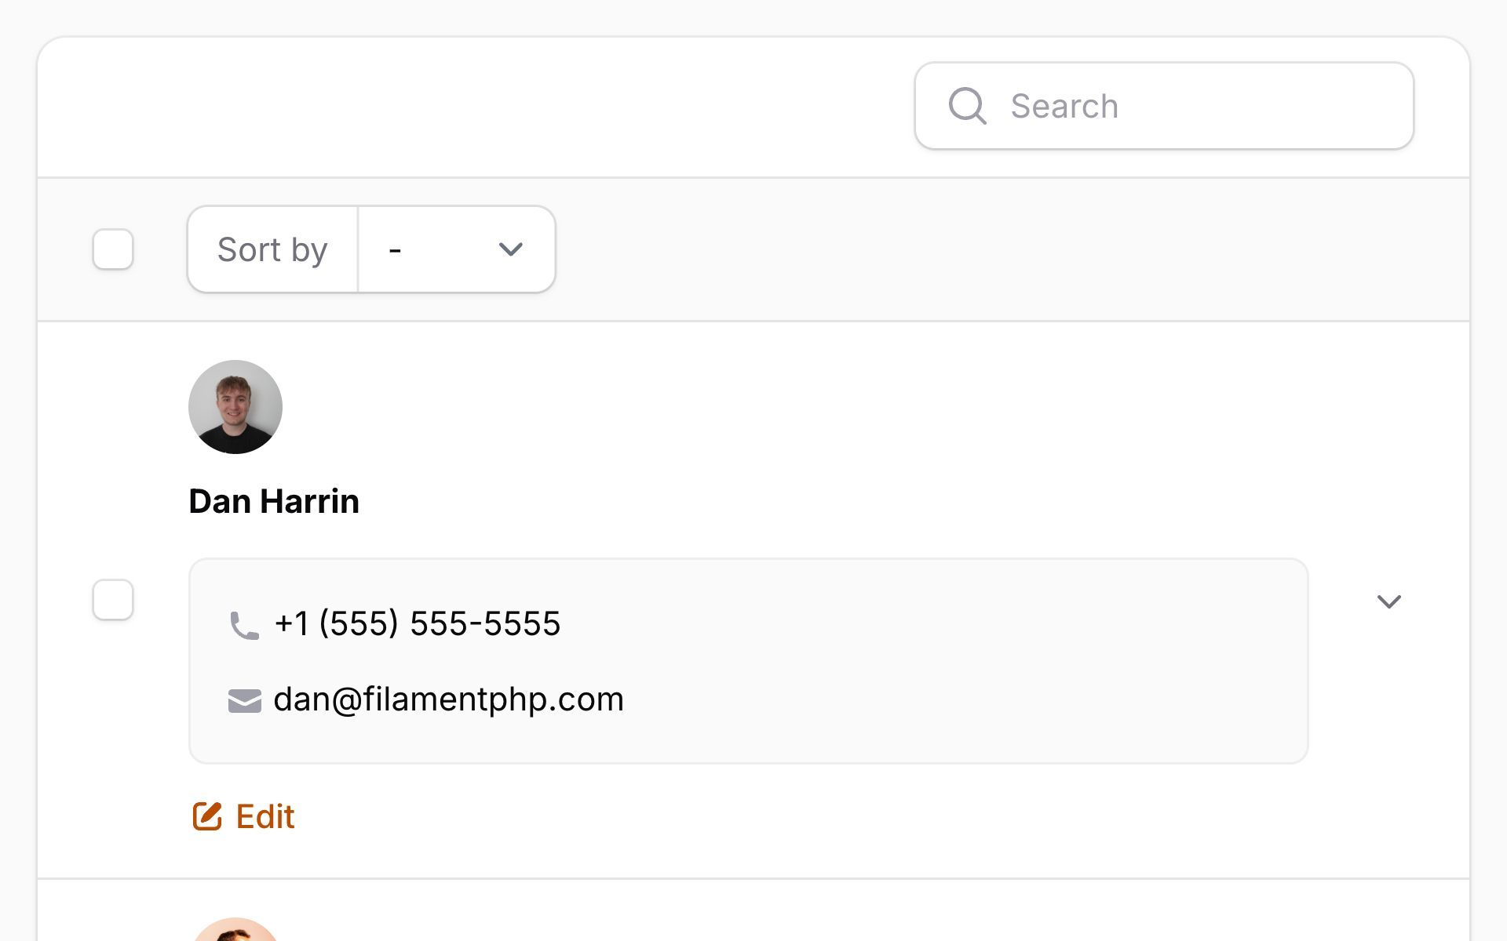Click the Dan Harrin name text
This screenshot has height=941, width=1507.
point(274,501)
